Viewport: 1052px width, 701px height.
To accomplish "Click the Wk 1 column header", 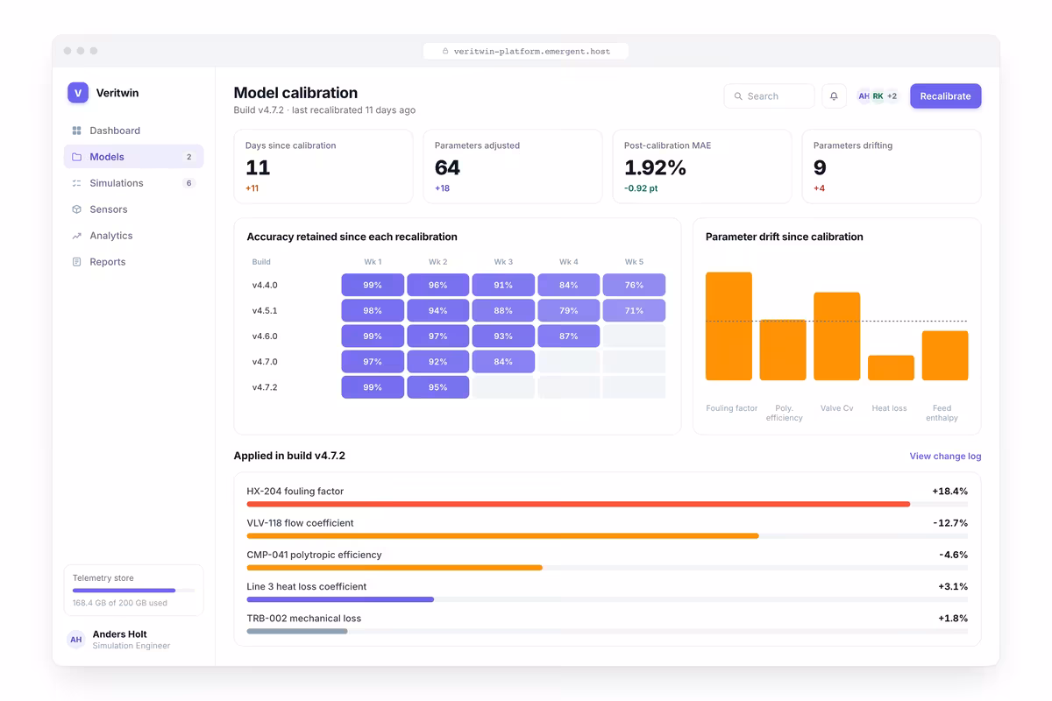I will [x=373, y=262].
